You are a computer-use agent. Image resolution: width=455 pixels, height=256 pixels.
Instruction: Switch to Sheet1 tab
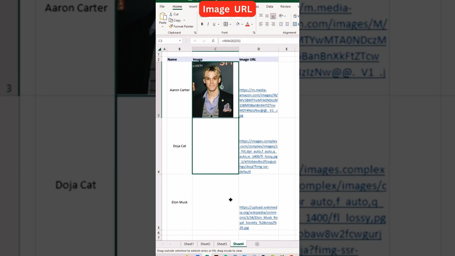click(x=189, y=244)
